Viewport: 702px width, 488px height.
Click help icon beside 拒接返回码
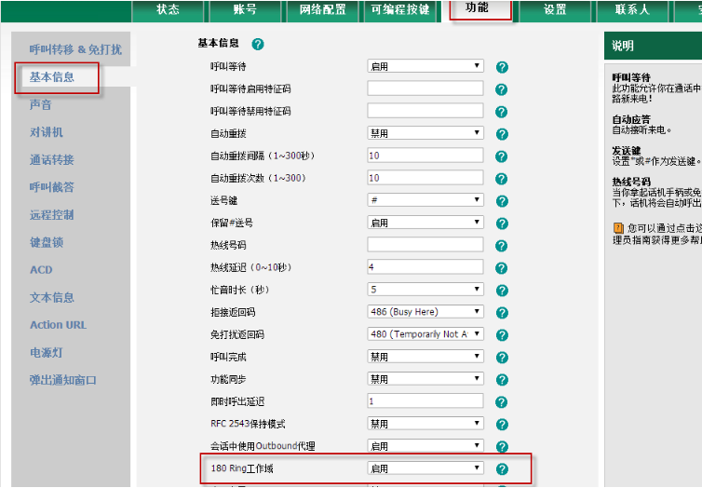501,313
